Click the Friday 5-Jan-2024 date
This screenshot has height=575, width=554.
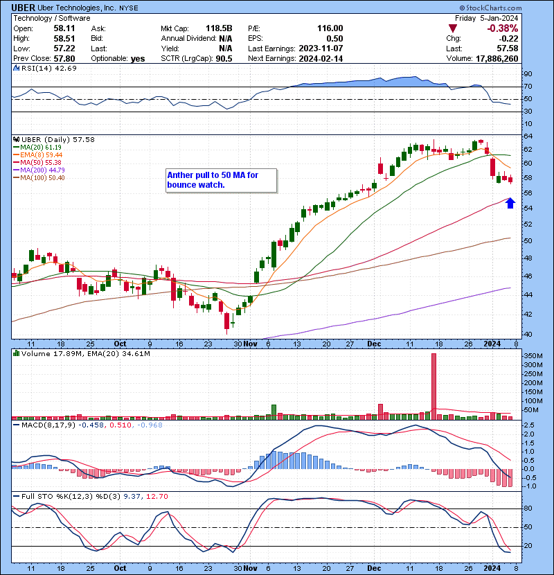[x=487, y=18]
